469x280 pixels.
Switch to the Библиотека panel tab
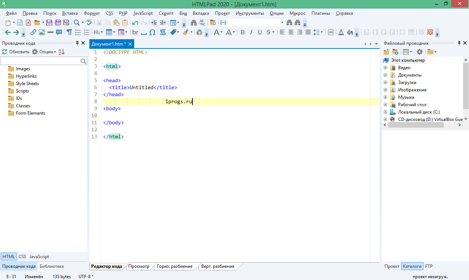coord(52,266)
